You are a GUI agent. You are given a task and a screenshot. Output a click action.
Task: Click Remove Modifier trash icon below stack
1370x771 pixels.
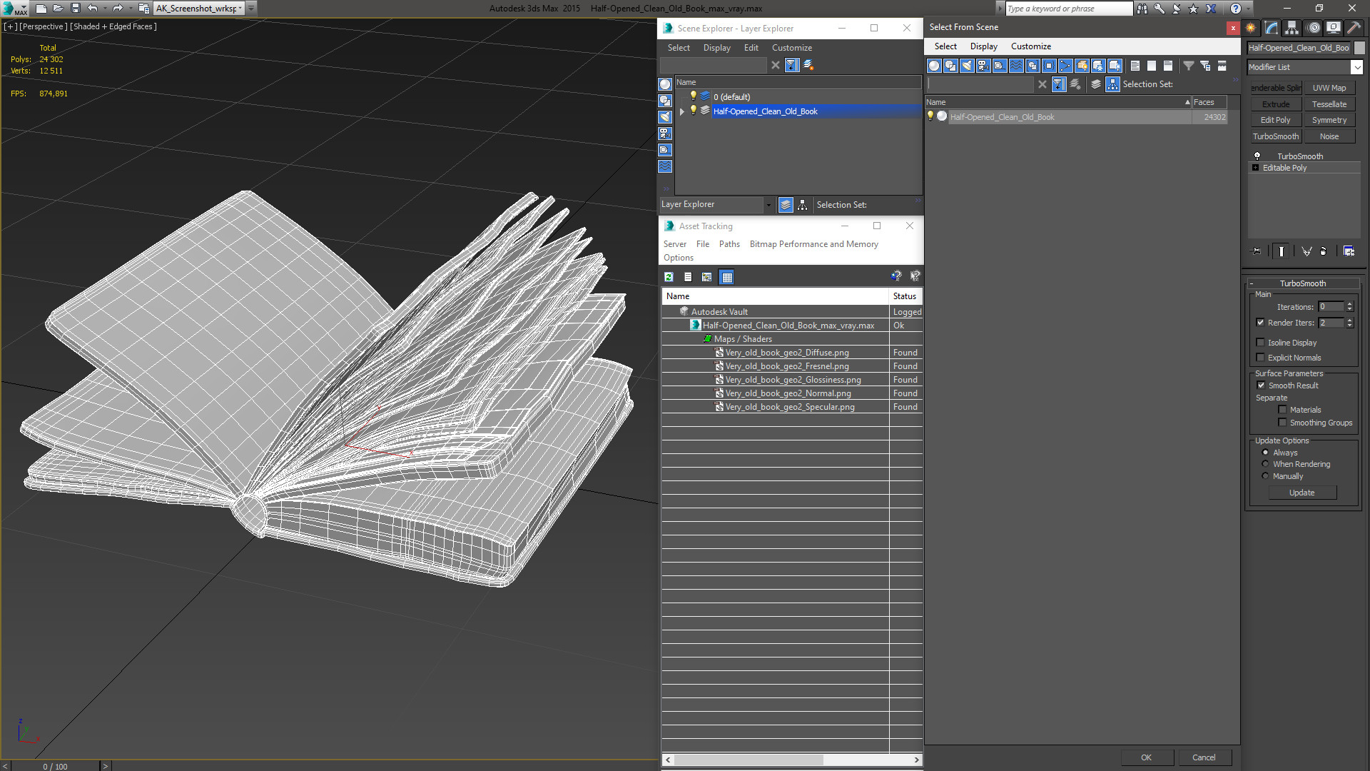click(x=1324, y=251)
